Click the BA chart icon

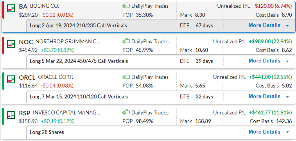(11, 8)
